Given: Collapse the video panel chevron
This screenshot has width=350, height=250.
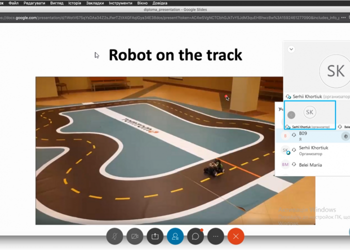Looking at the screenshot, I should click(291, 49).
